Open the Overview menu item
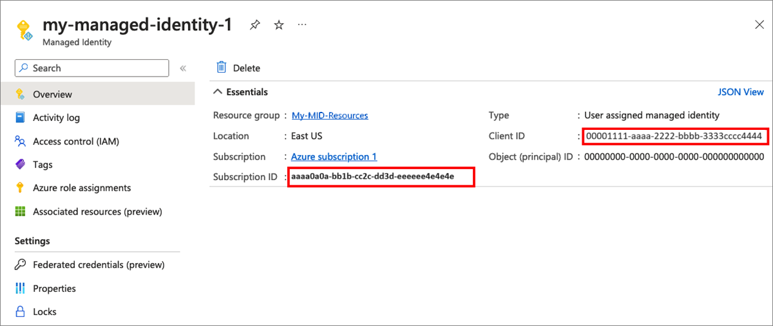This screenshot has height=326, width=773. 52,95
